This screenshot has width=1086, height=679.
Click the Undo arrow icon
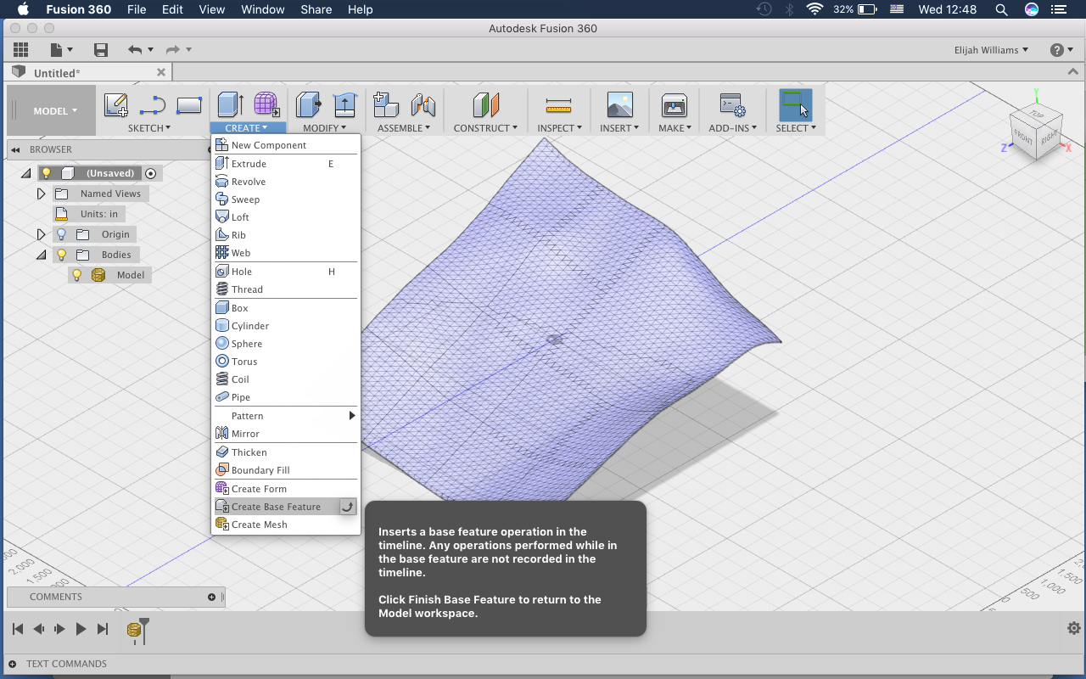point(135,50)
